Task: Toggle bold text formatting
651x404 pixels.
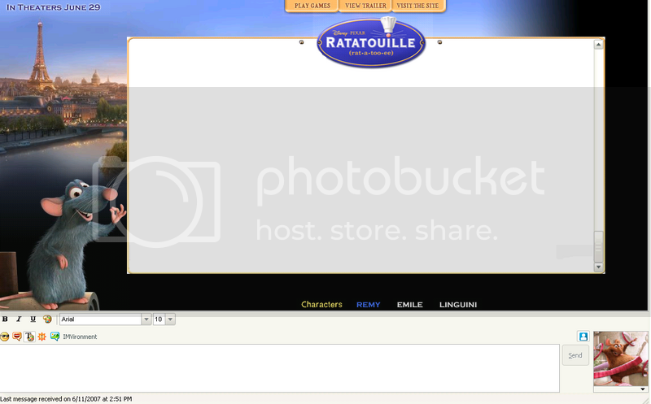Action: pos(5,319)
